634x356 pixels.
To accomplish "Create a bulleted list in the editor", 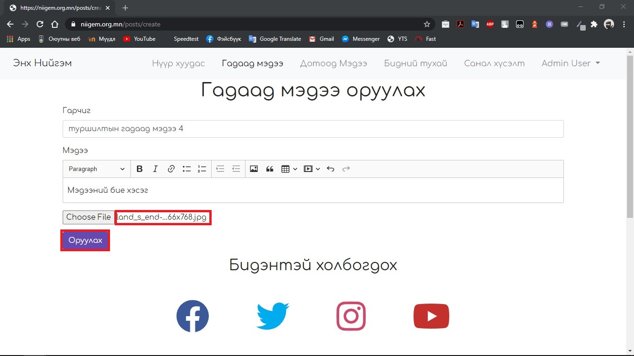I will (187, 169).
